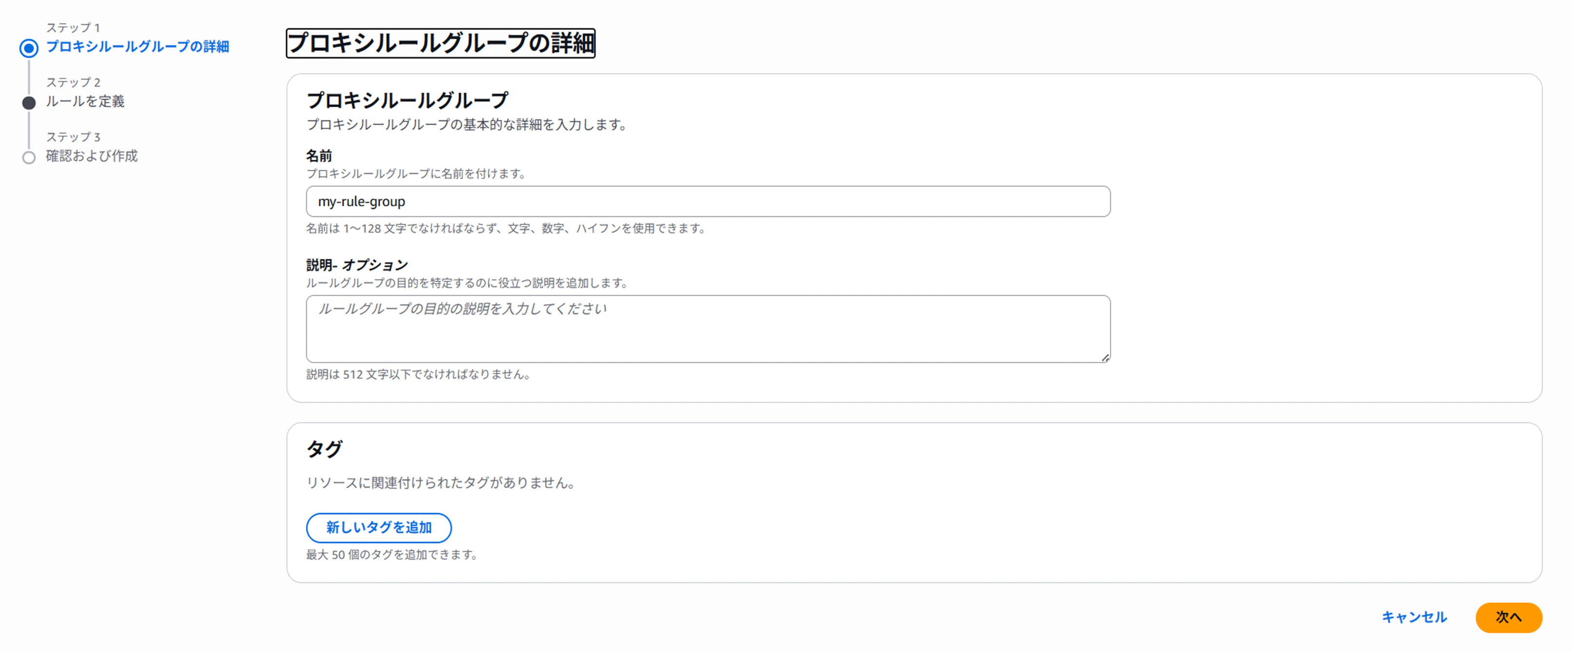The image size is (1572, 651).
Task: Click the キャンセル link
Action: [1414, 617]
